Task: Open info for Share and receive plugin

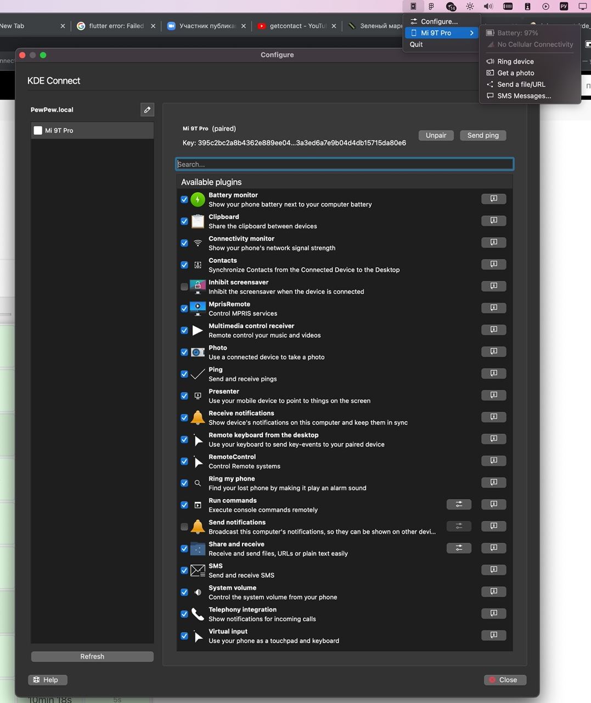Action: [493, 548]
